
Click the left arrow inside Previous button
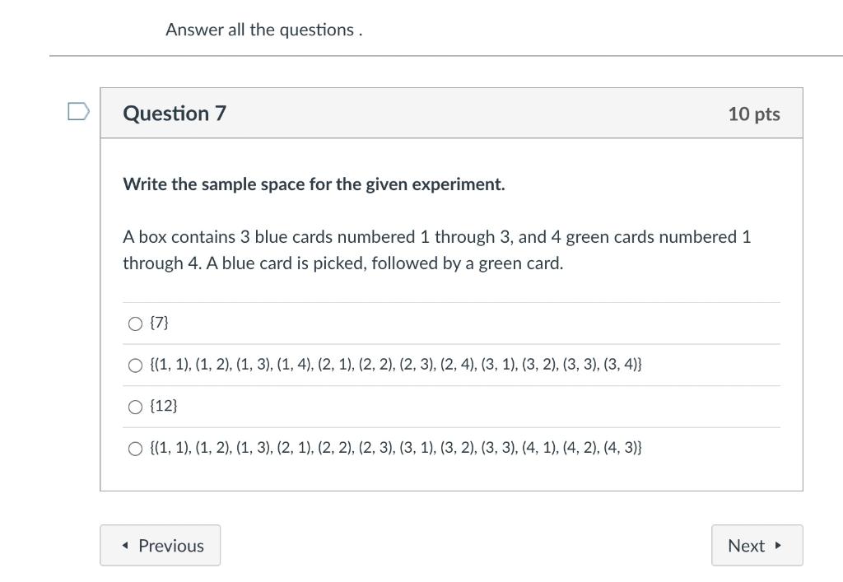click(123, 546)
